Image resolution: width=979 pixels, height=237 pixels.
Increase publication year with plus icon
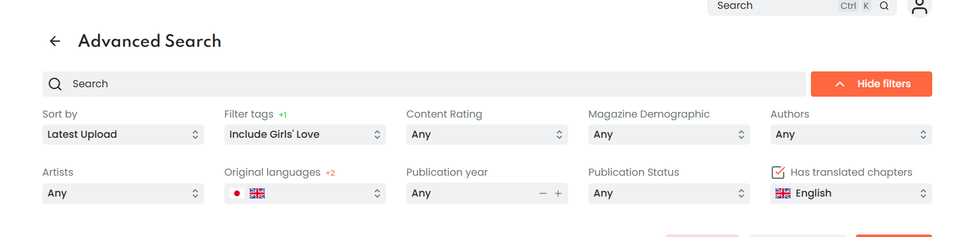558,193
